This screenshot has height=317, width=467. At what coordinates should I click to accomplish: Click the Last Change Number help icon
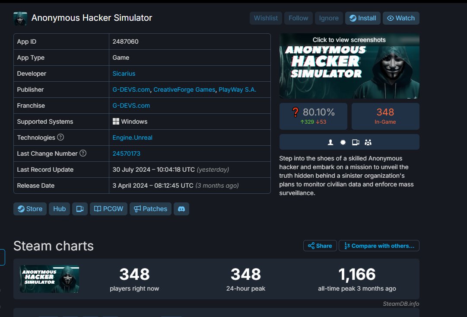pos(83,153)
